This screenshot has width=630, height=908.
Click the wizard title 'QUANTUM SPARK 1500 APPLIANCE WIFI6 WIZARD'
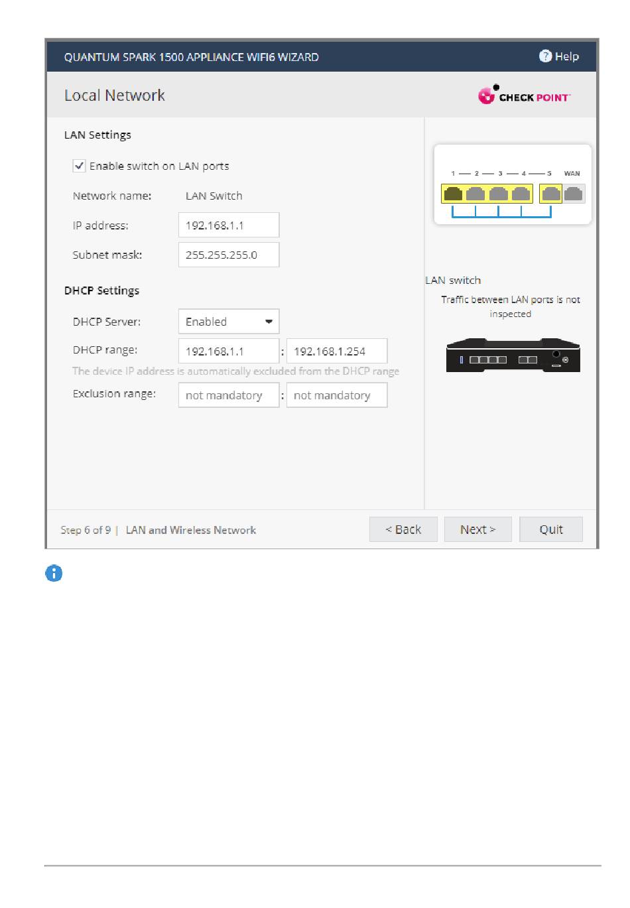point(192,57)
